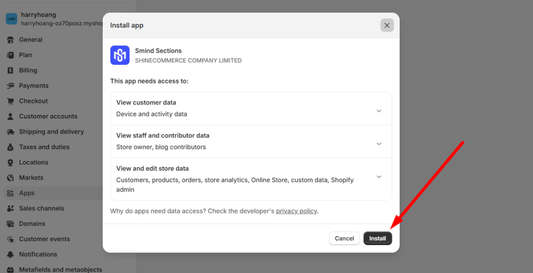Open the Markets globe icon
Screen dimensions: 533x273
[10, 178]
